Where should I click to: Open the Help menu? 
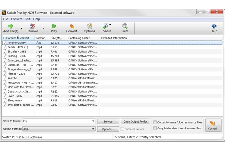pos(36,19)
